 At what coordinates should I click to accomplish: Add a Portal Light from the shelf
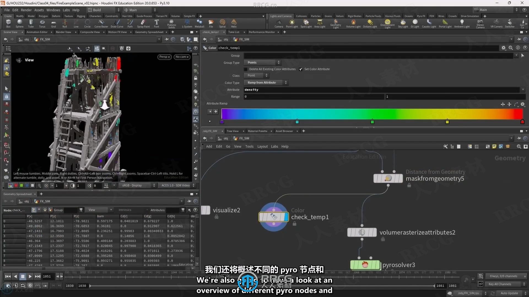[445, 24]
